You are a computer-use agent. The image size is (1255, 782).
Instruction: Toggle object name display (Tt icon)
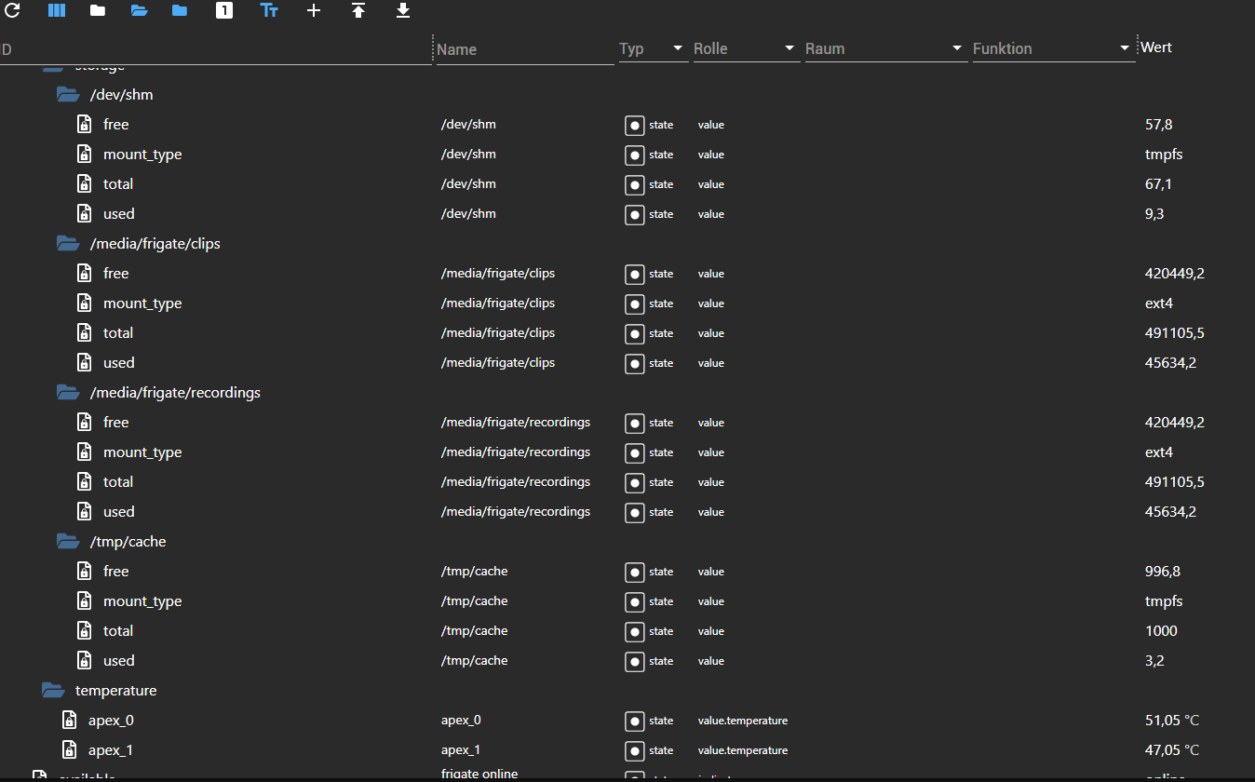[x=269, y=11]
